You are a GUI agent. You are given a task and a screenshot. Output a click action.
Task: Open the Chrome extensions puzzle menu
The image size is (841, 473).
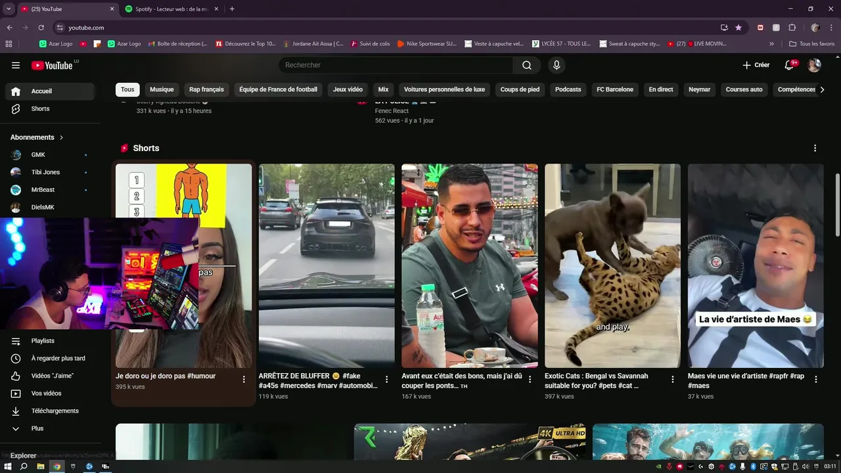pos(792,28)
